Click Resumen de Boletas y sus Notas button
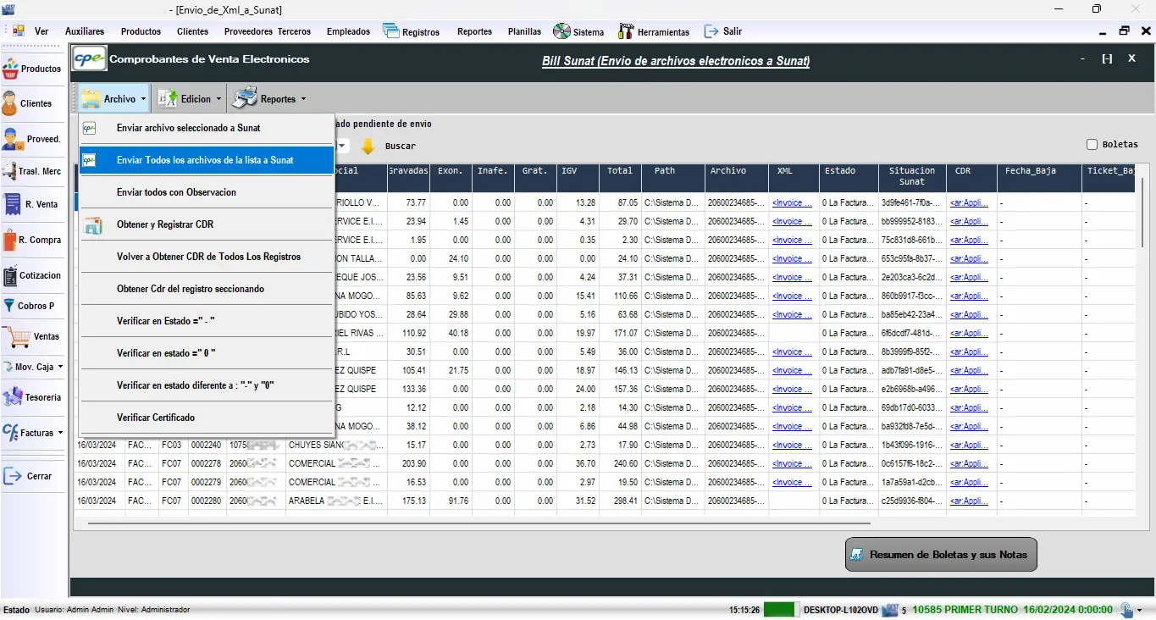Image resolution: width=1156 pixels, height=620 pixels. click(x=940, y=555)
